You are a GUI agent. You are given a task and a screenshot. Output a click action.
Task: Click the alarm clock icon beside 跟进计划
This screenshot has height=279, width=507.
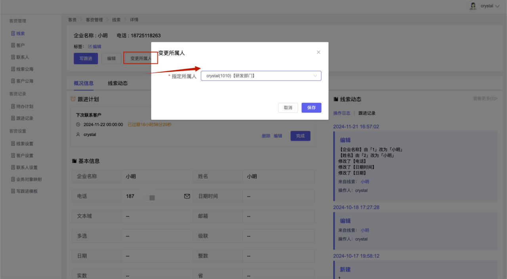pyautogui.click(x=73, y=99)
